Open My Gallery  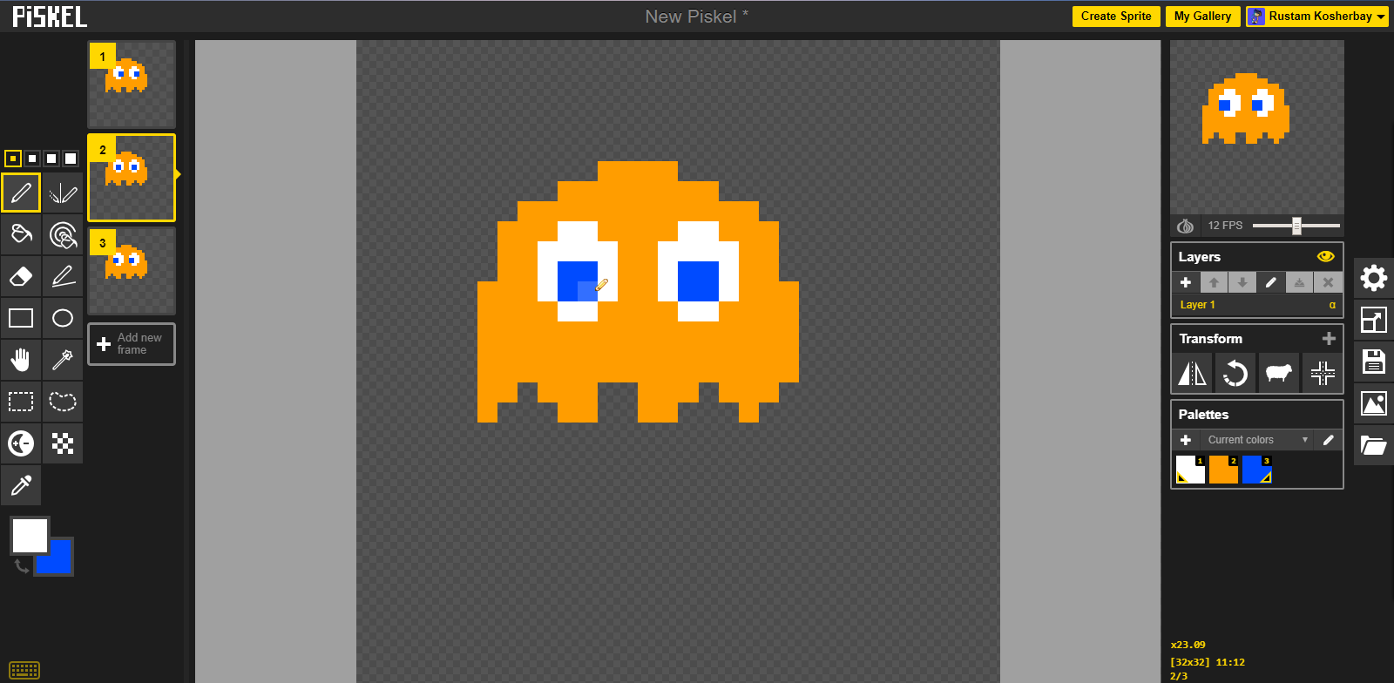pos(1202,17)
